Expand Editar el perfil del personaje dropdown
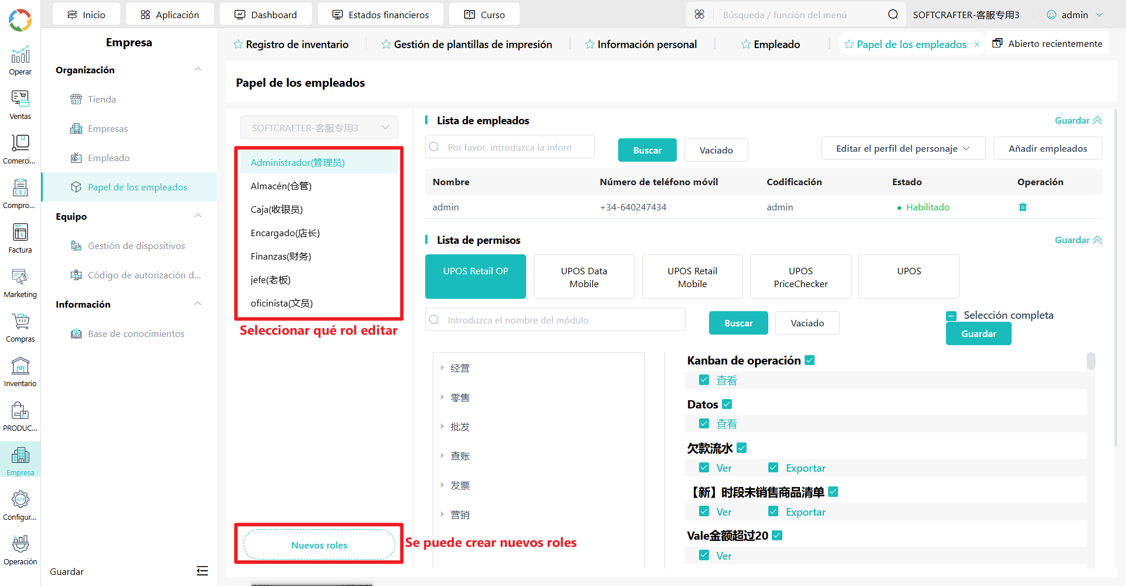The height and width of the screenshot is (586, 1126). coord(903,148)
